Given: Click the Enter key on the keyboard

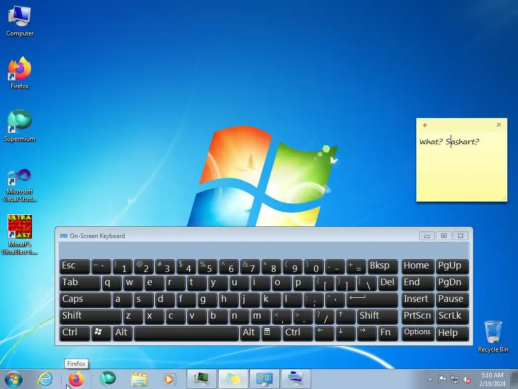Looking at the screenshot, I should (x=372, y=300).
